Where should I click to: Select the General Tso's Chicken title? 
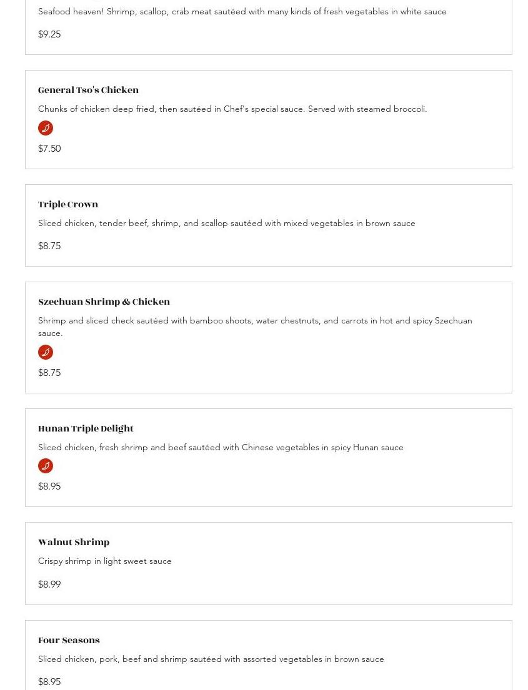(x=88, y=91)
